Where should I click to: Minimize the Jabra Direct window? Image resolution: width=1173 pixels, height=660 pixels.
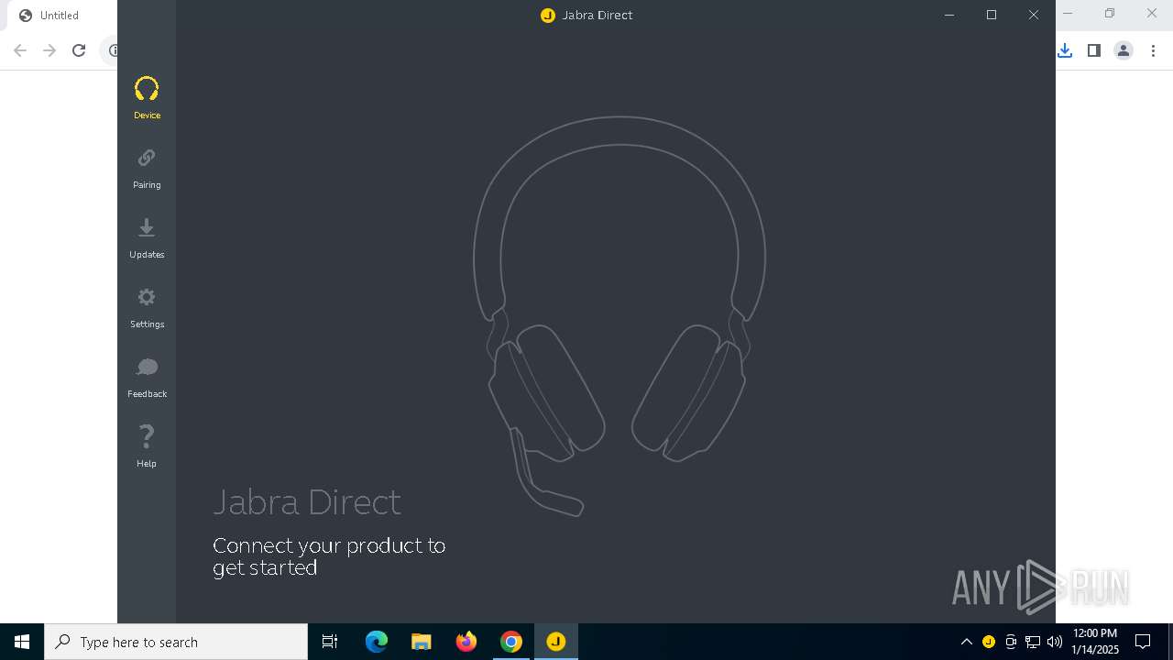click(949, 15)
